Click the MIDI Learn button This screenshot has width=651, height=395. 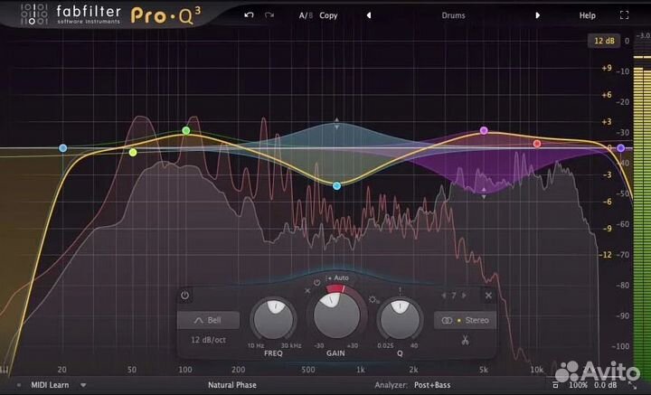tap(51, 385)
